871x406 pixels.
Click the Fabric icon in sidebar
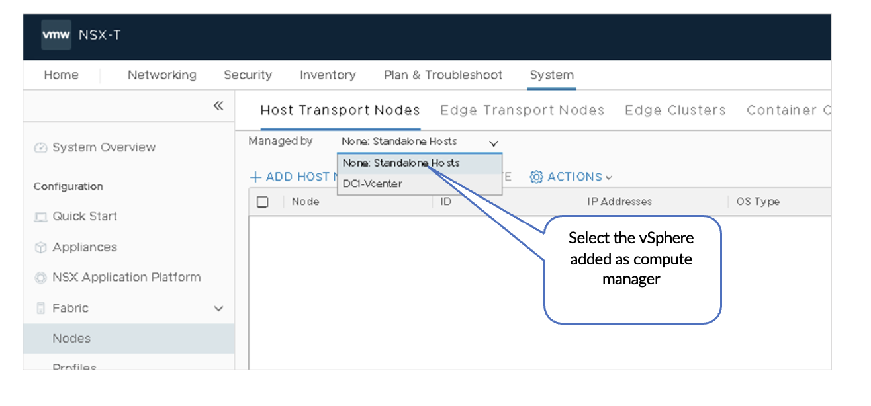click(x=41, y=309)
